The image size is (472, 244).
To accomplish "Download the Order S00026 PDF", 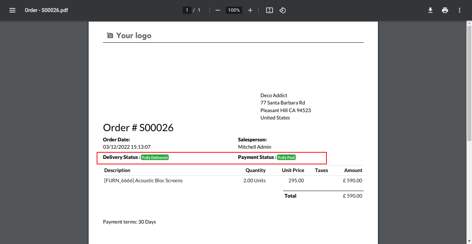I will [x=430, y=10].
